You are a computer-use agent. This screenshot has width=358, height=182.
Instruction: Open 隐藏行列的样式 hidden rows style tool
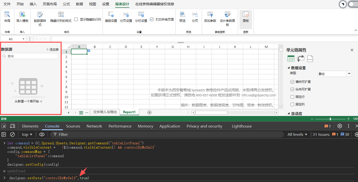61,17
